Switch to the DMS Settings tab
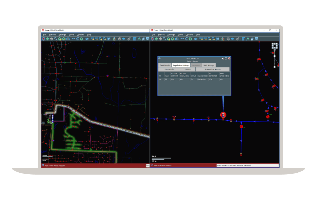 click(209, 65)
